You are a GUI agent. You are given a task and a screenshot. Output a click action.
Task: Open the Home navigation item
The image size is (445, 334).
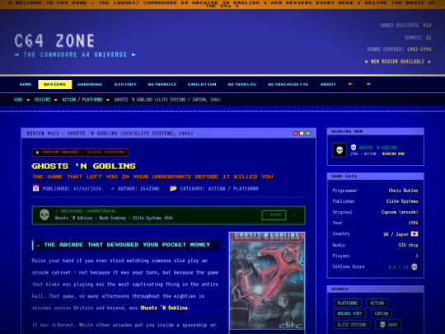pyautogui.click(x=26, y=84)
